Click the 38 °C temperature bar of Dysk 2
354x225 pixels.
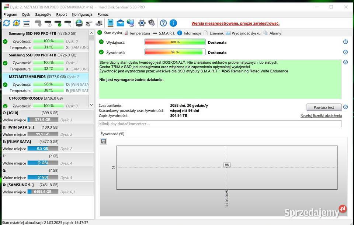[49, 90]
